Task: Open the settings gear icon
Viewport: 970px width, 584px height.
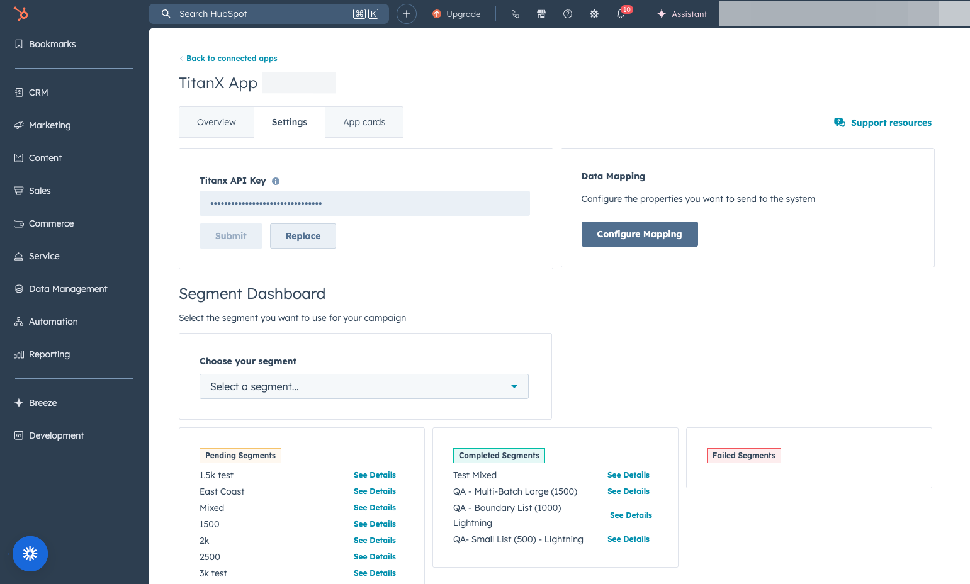Action: 594,14
